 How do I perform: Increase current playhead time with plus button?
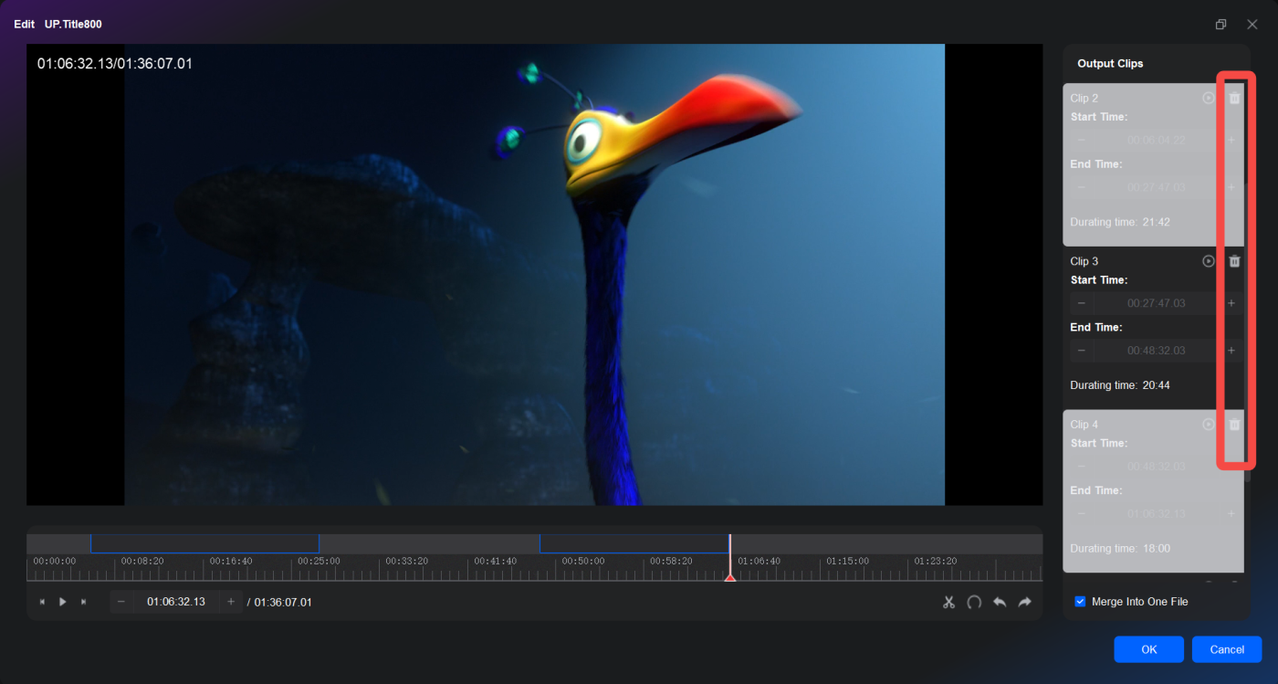231,602
